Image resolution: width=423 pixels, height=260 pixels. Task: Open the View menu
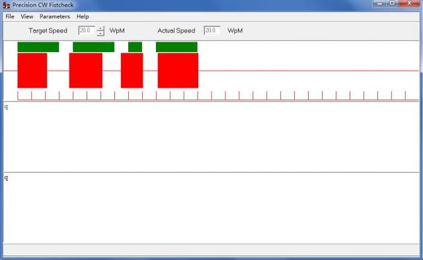(x=27, y=16)
